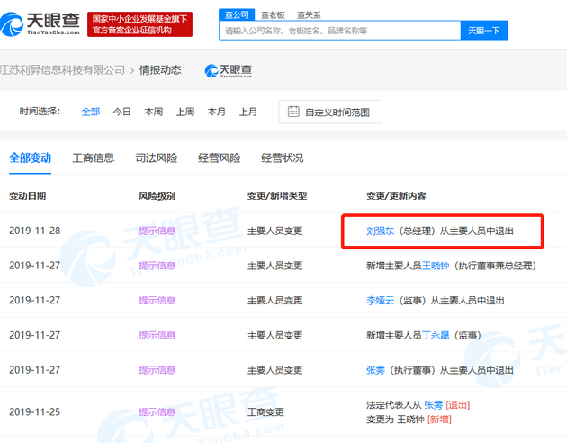Click the red 国家中小企业发展基金 banner
This screenshot has height=443, width=567.
[x=141, y=24]
